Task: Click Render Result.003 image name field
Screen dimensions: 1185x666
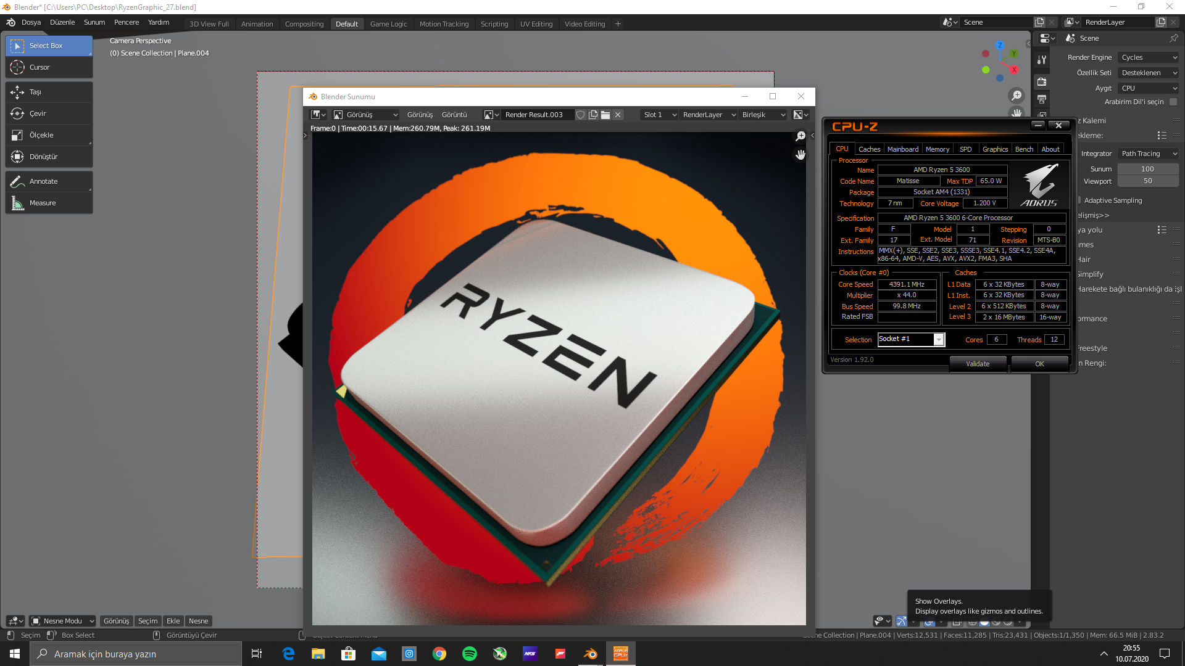Action: pos(538,115)
